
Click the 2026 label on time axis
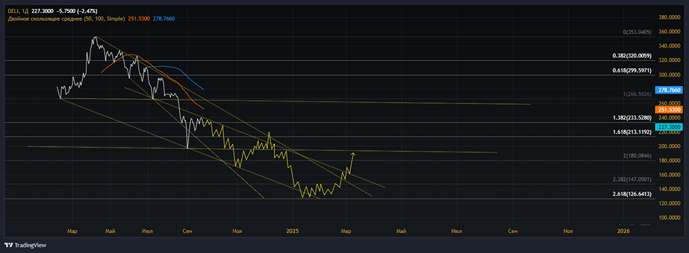pos(623,230)
